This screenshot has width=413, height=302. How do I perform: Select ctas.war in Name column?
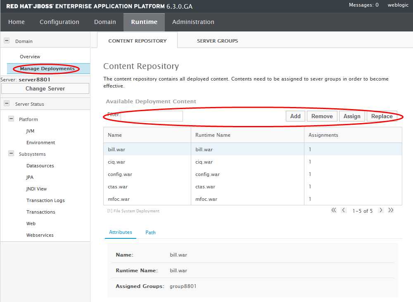pyautogui.click(x=117, y=187)
